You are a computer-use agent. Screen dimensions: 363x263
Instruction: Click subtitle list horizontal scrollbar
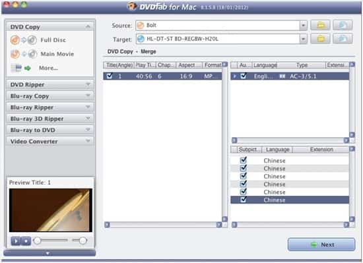click(290, 225)
